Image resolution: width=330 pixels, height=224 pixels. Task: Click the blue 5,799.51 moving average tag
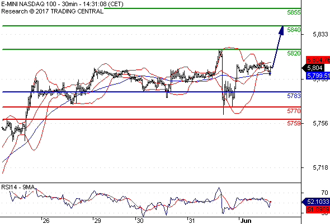pos(318,76)
